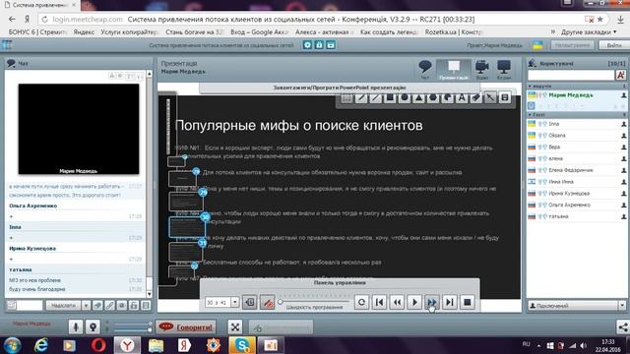Image resolution: width=630 pixels, height=354 pixels.
Task: Select the straight line drawing tool
Action: [375, 97]
